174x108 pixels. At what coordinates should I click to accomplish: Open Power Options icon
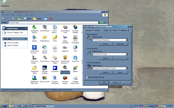[x=45, y=59]
